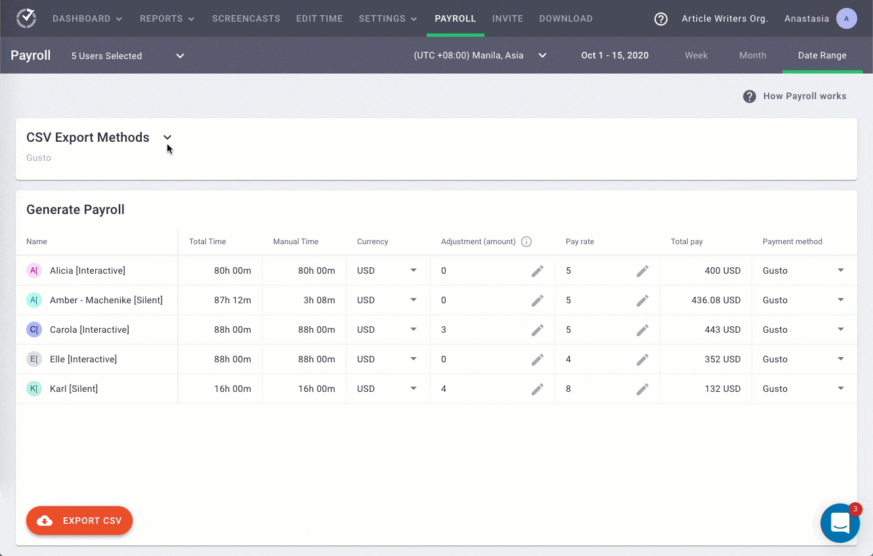Open the 5 Users Selected dropdown
The width and height of the screenshot is (873, 556).
click(x=127, y=56)
